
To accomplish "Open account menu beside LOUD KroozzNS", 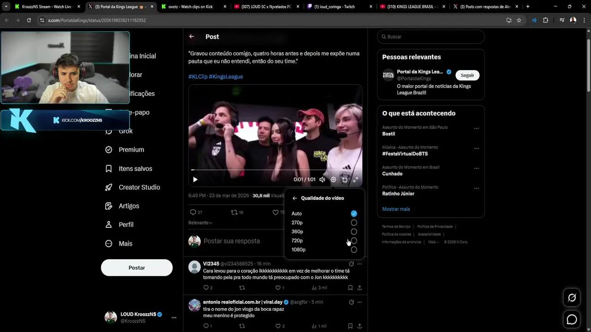I will click(x=174, y=317).
